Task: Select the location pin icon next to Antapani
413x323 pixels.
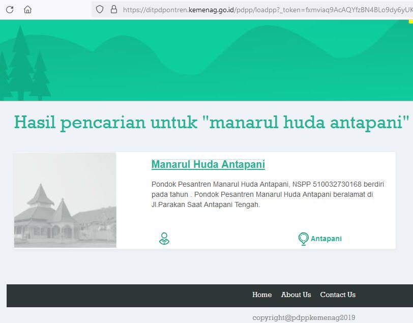Action: pos(303,238)
